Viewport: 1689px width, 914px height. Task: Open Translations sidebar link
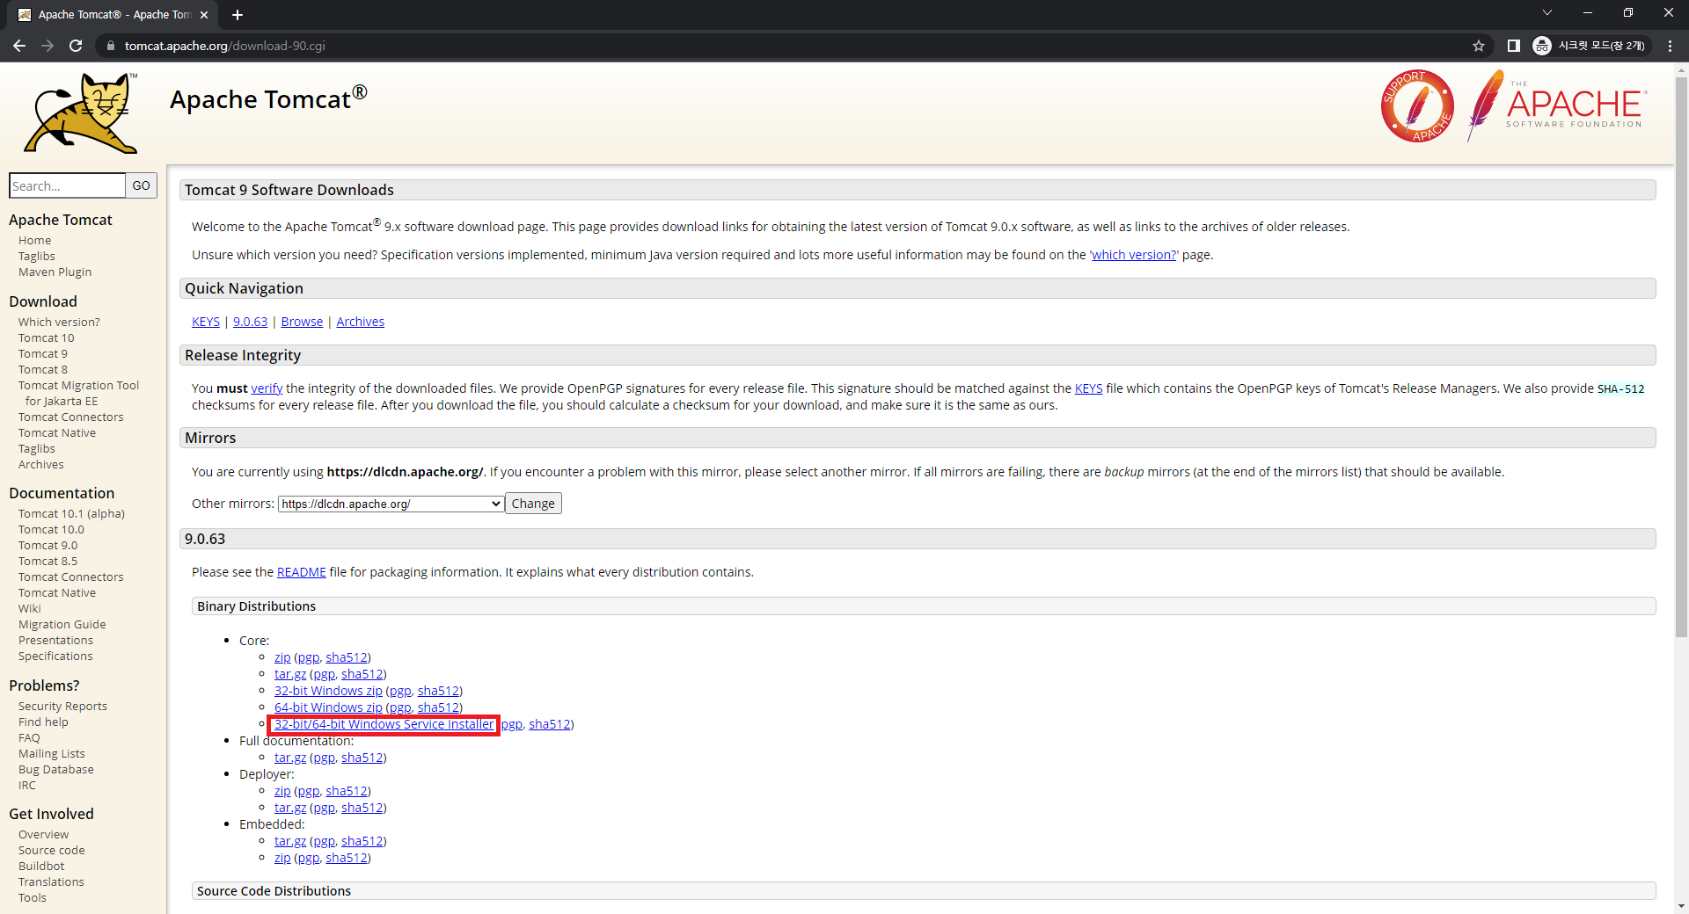[x=51, y=882]
